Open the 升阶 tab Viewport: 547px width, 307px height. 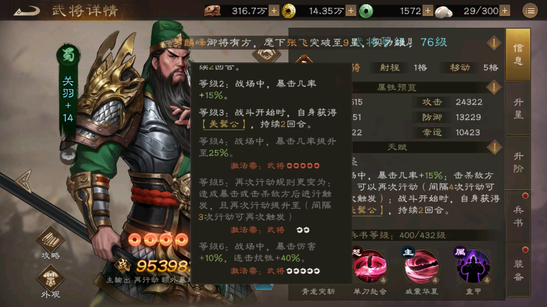pyautogui.click(x=518, y=162)
